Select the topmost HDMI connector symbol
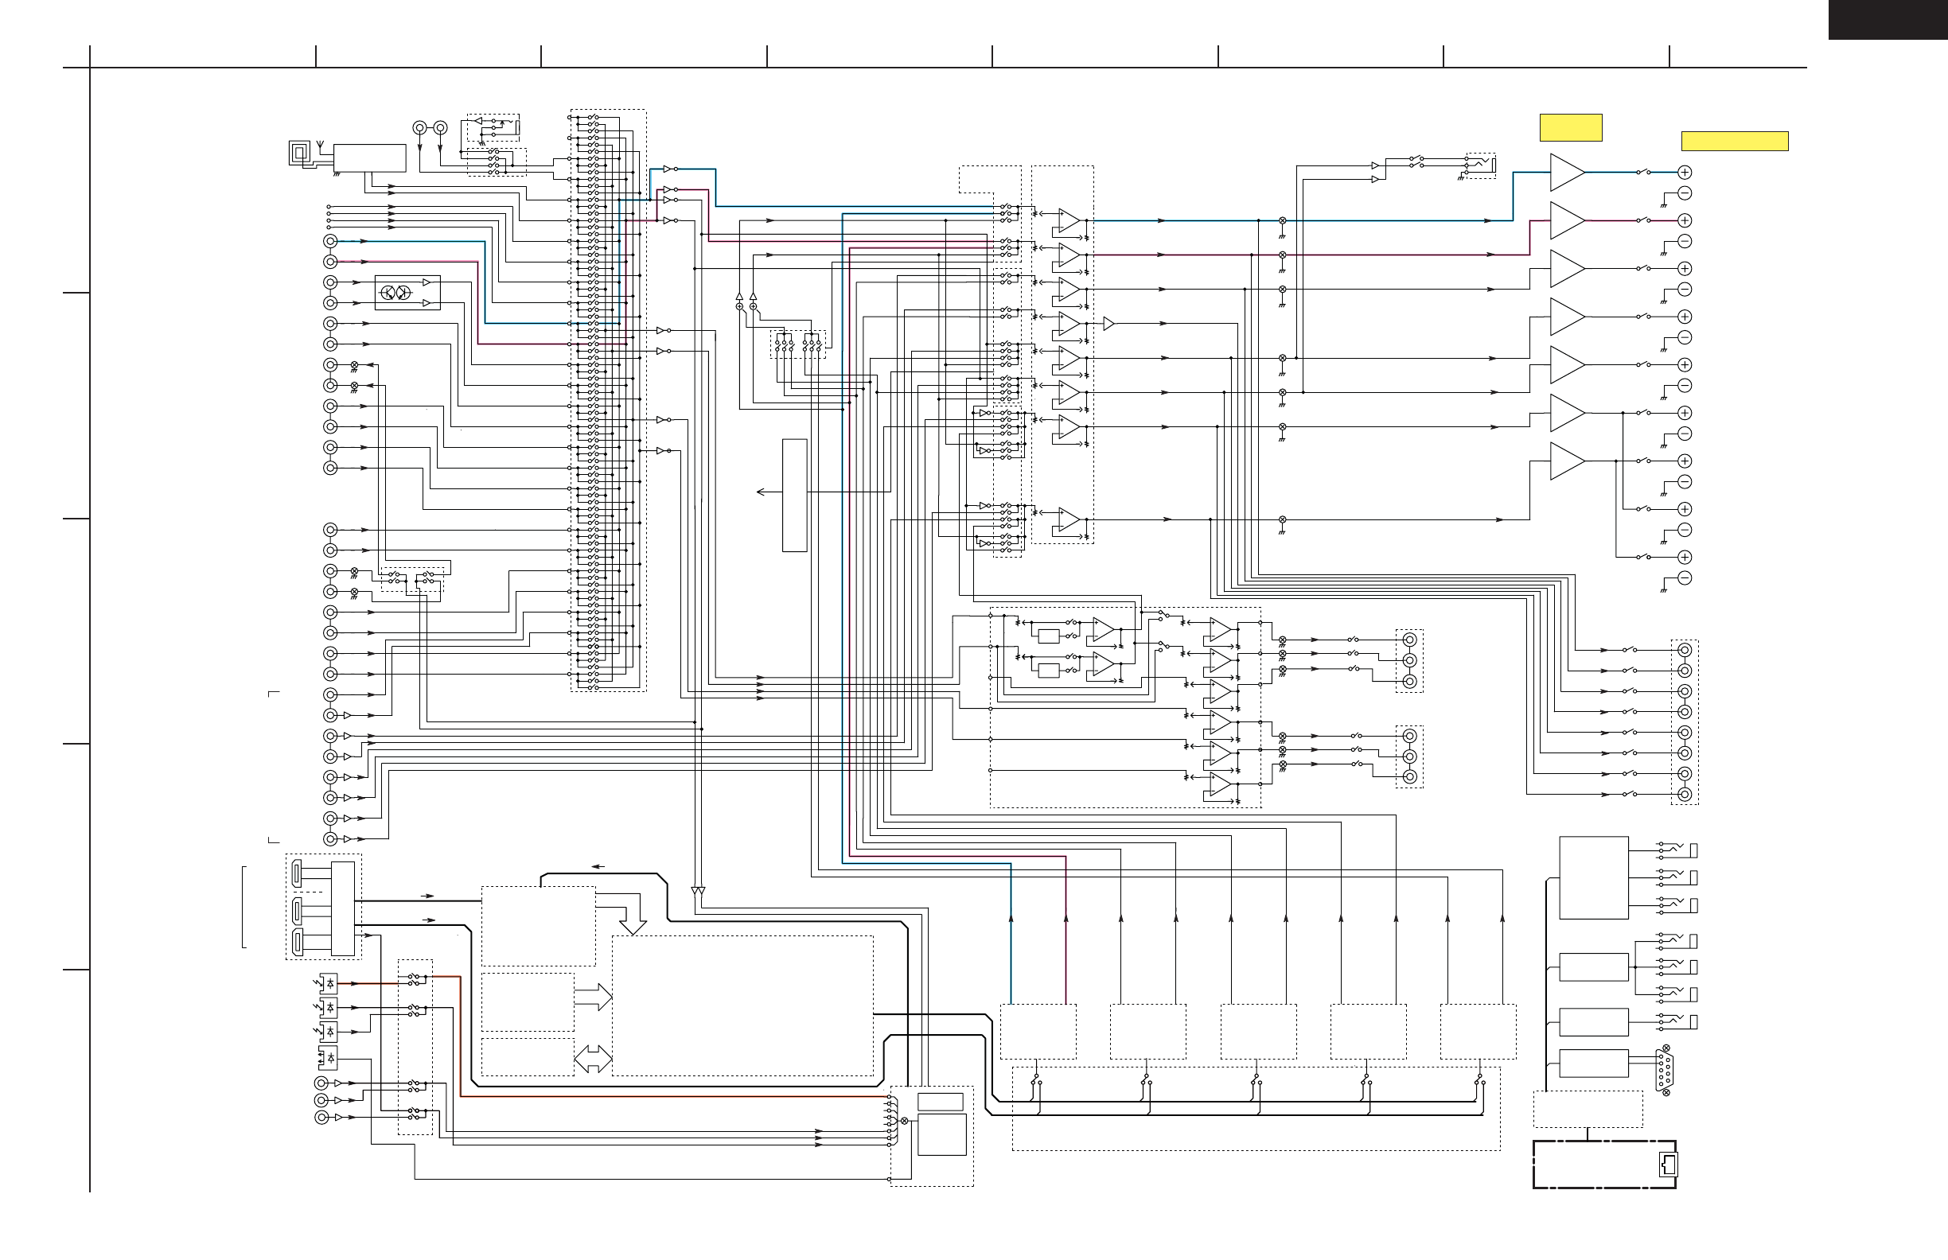This screenshot has height=1260, width=1948. click(297, 874)
